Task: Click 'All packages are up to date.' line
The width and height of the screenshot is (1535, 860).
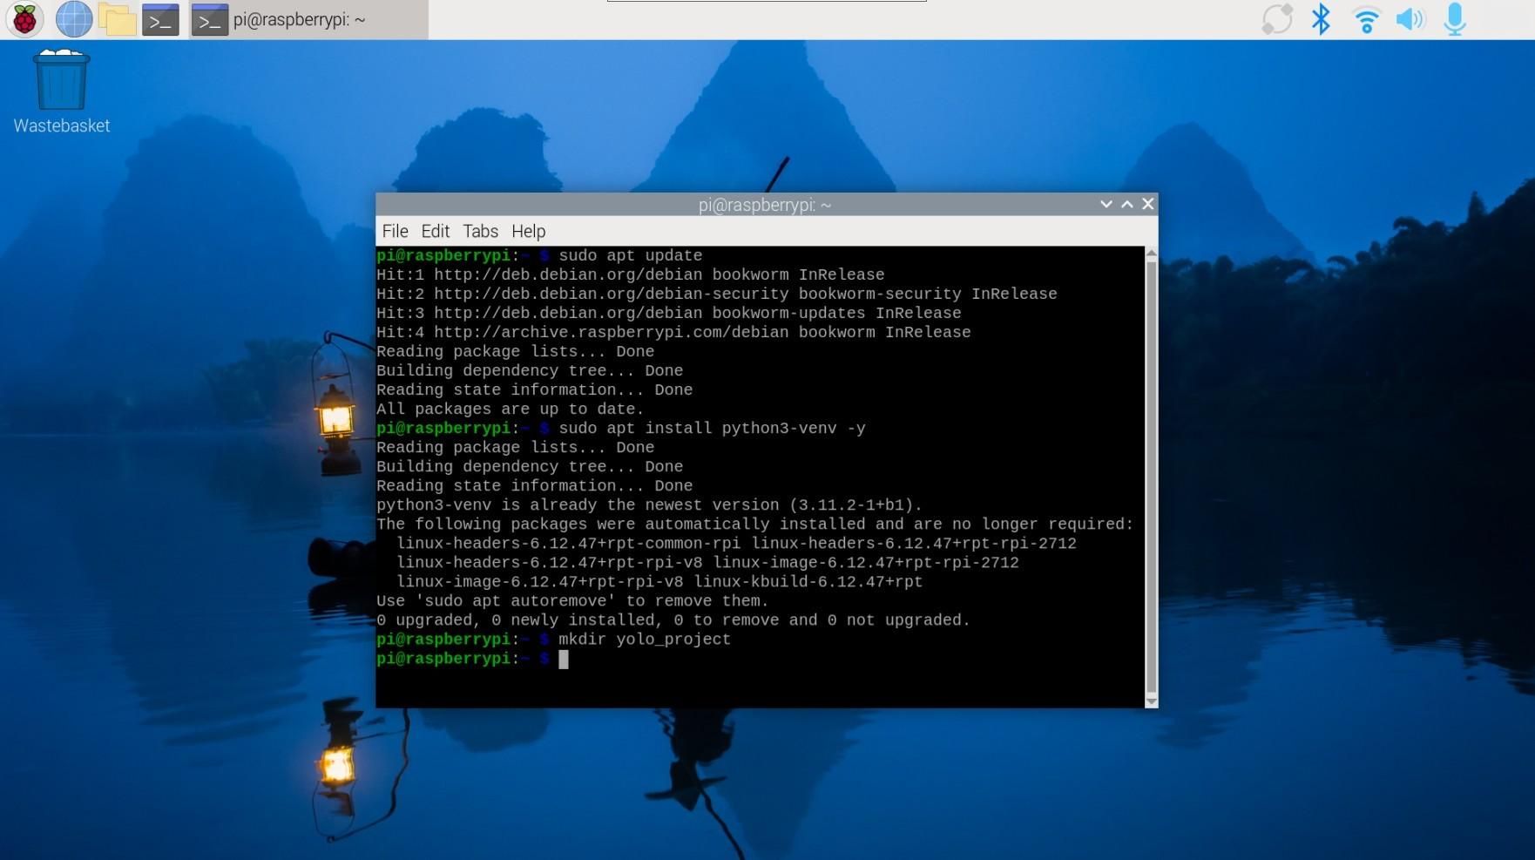Action: pyautogui.click(x=510, y=409)
